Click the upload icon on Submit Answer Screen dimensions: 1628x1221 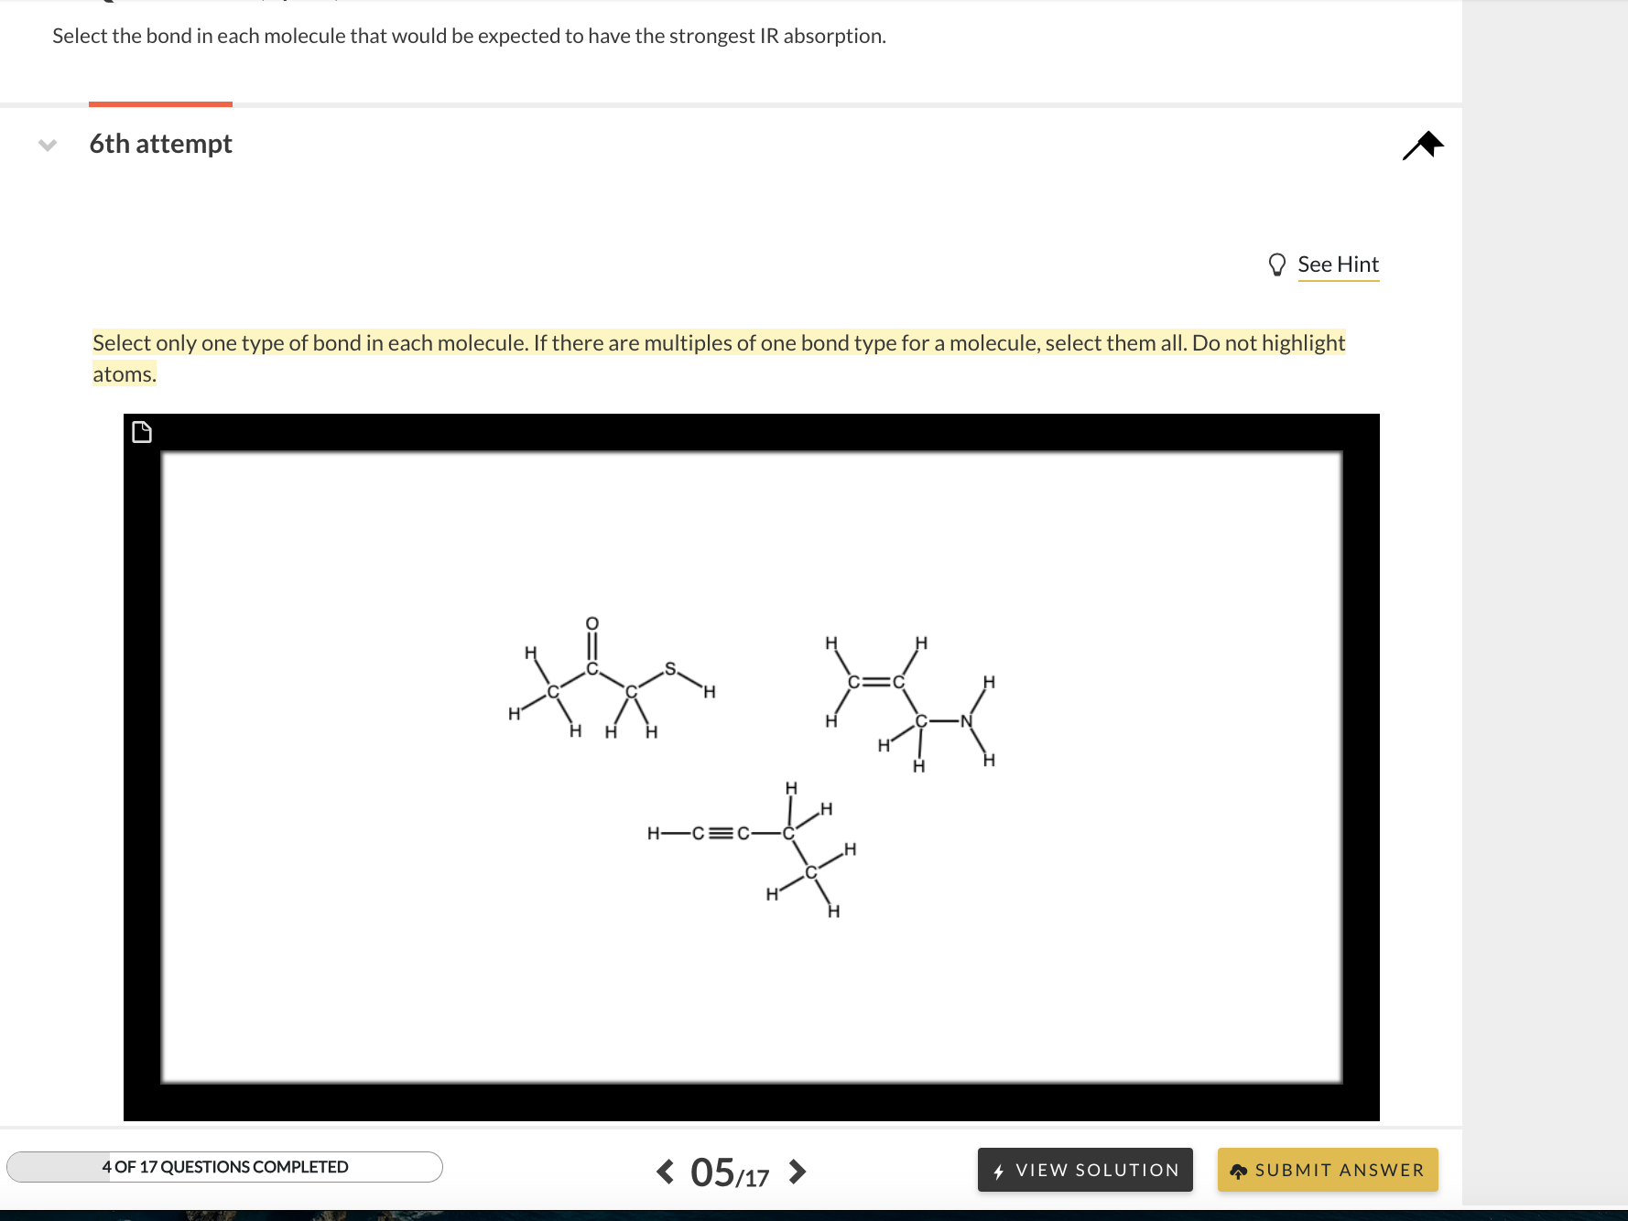[x=1241, y=1170]
